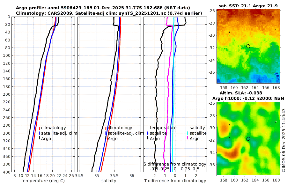Click the 'Altim. SLA: -0.038' heading

point(241,93)
